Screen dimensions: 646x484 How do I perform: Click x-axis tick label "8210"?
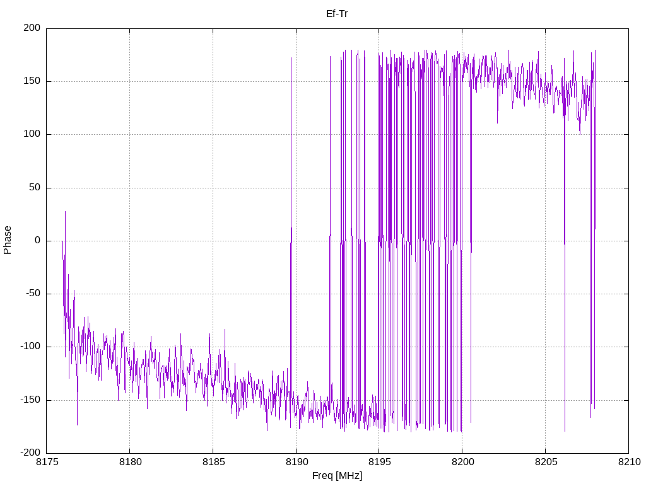pos(629,462)
